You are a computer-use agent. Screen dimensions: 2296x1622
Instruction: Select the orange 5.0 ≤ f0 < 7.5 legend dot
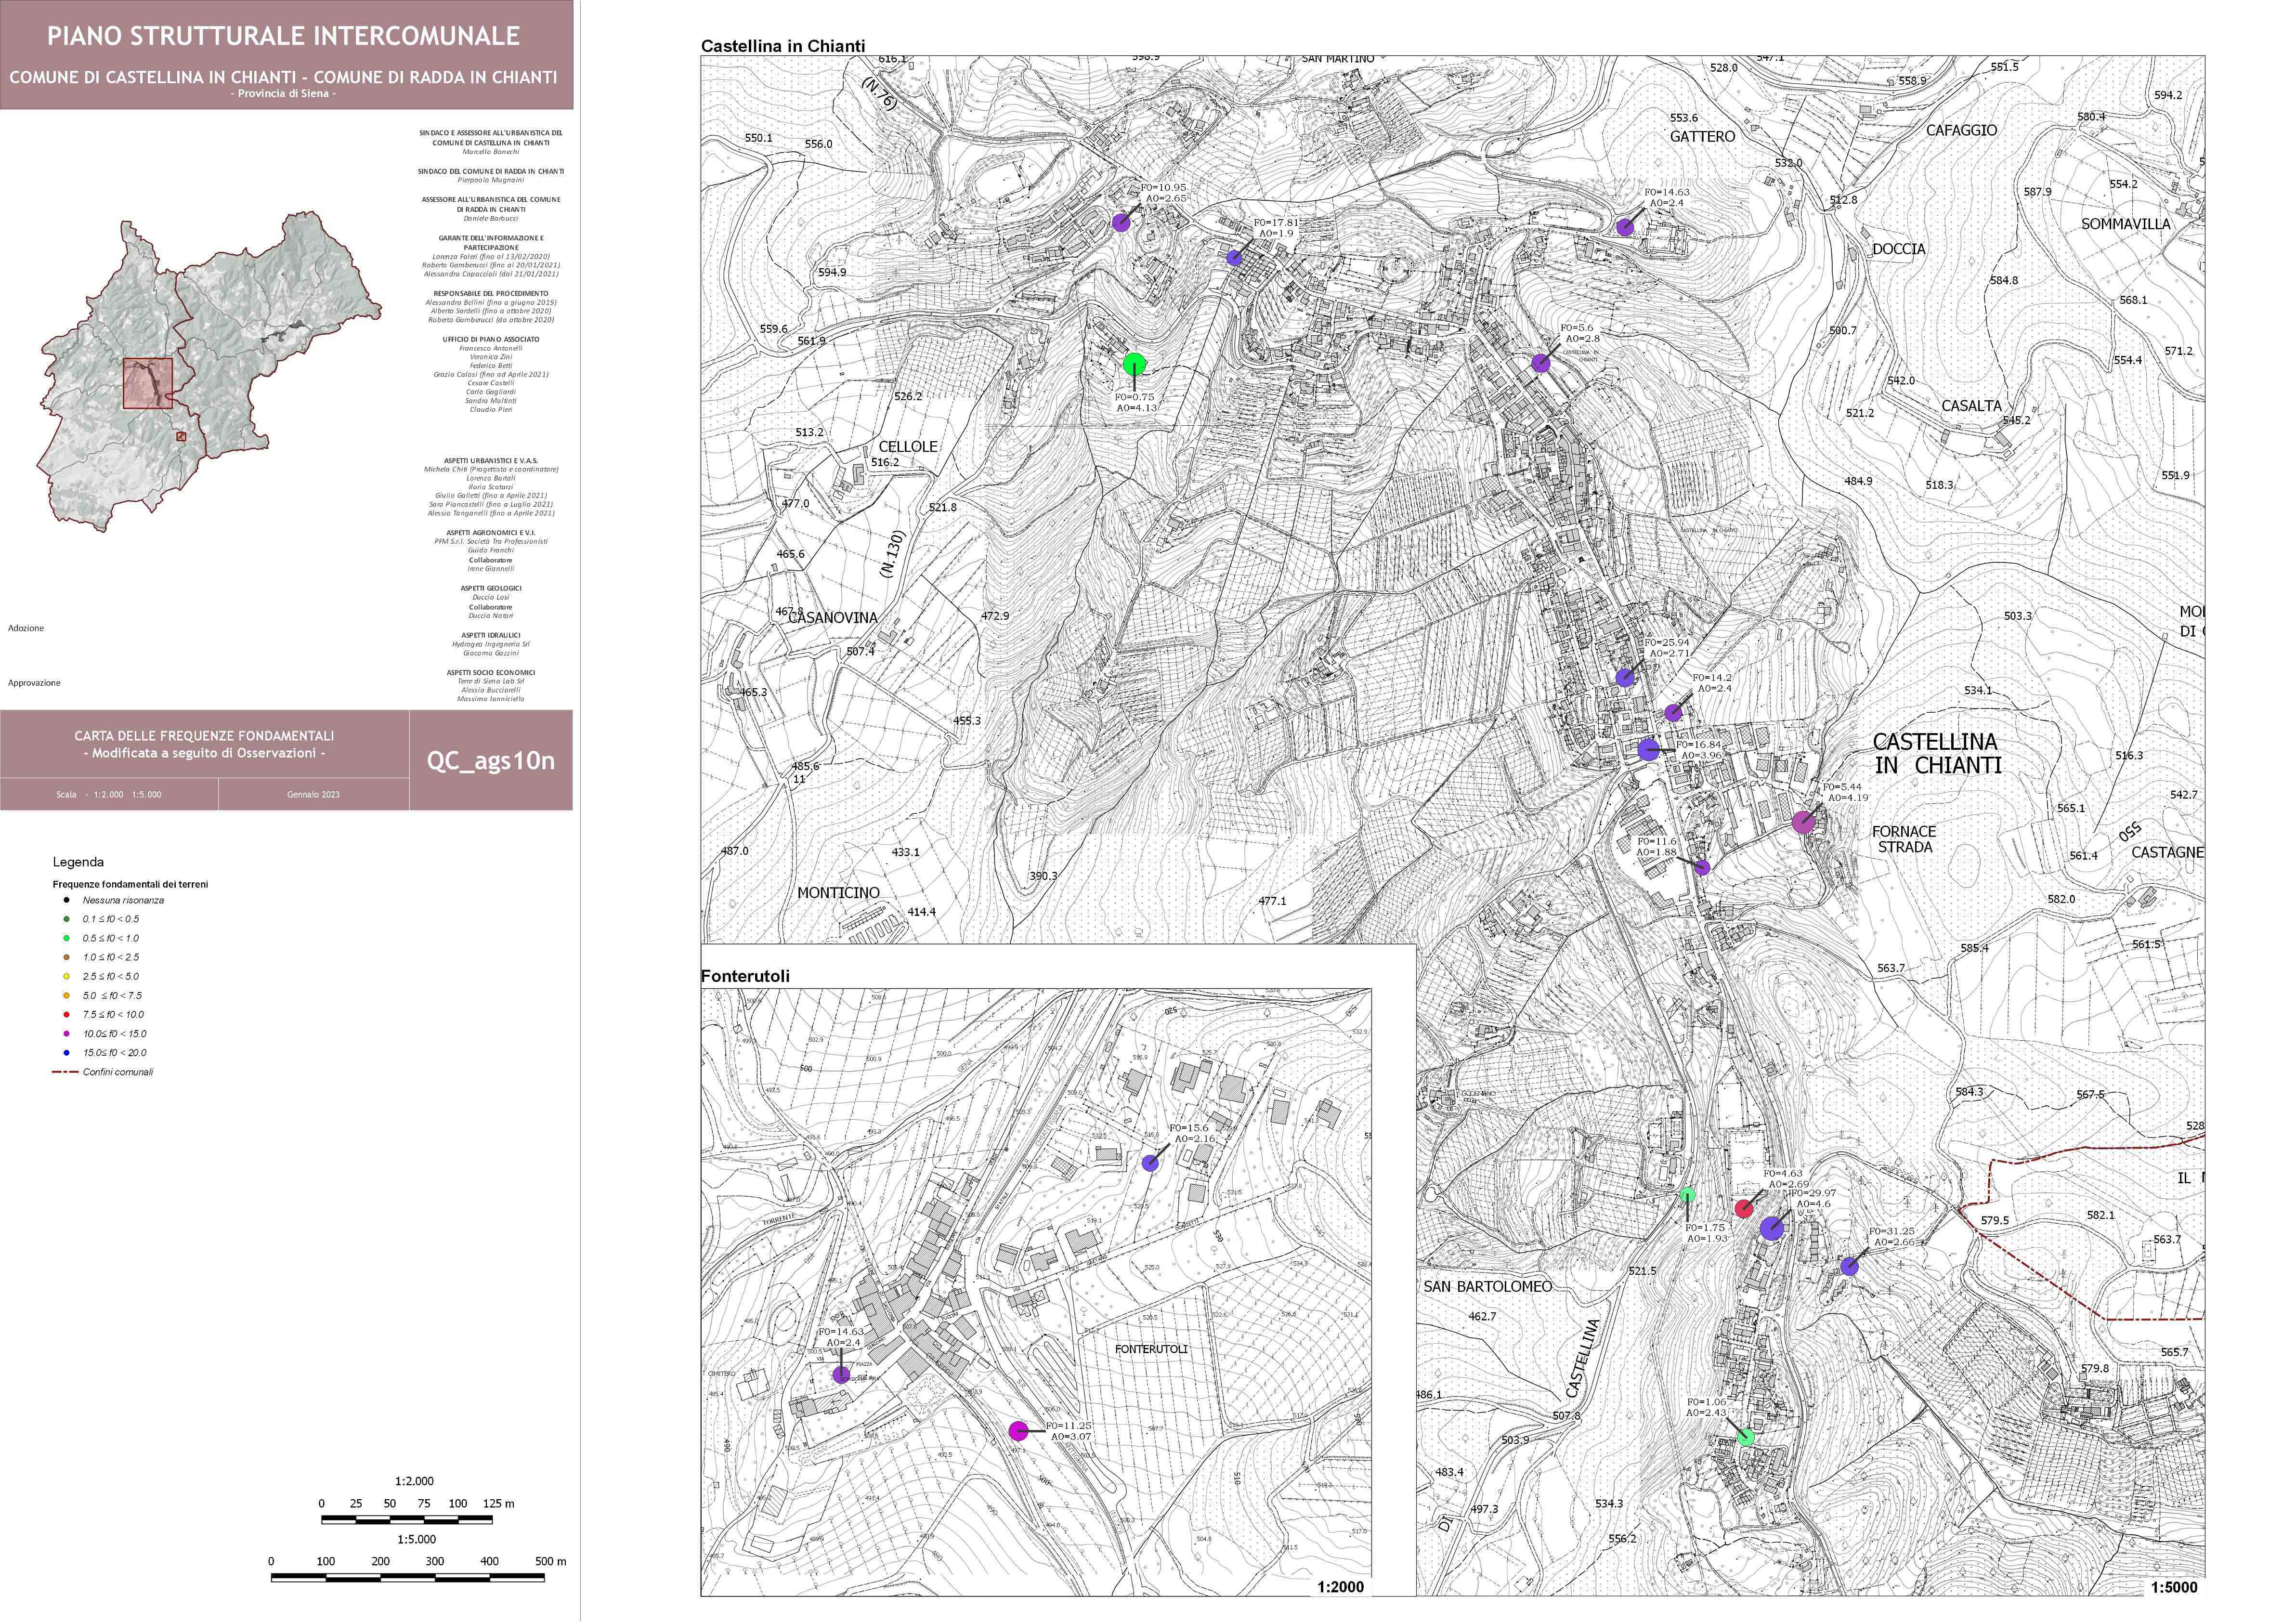point(66,995)
